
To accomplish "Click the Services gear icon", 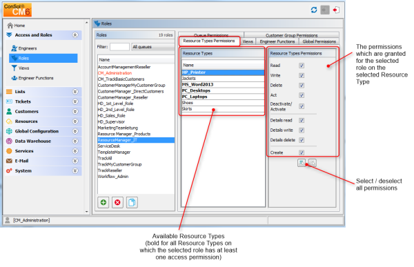I will 9,151.
